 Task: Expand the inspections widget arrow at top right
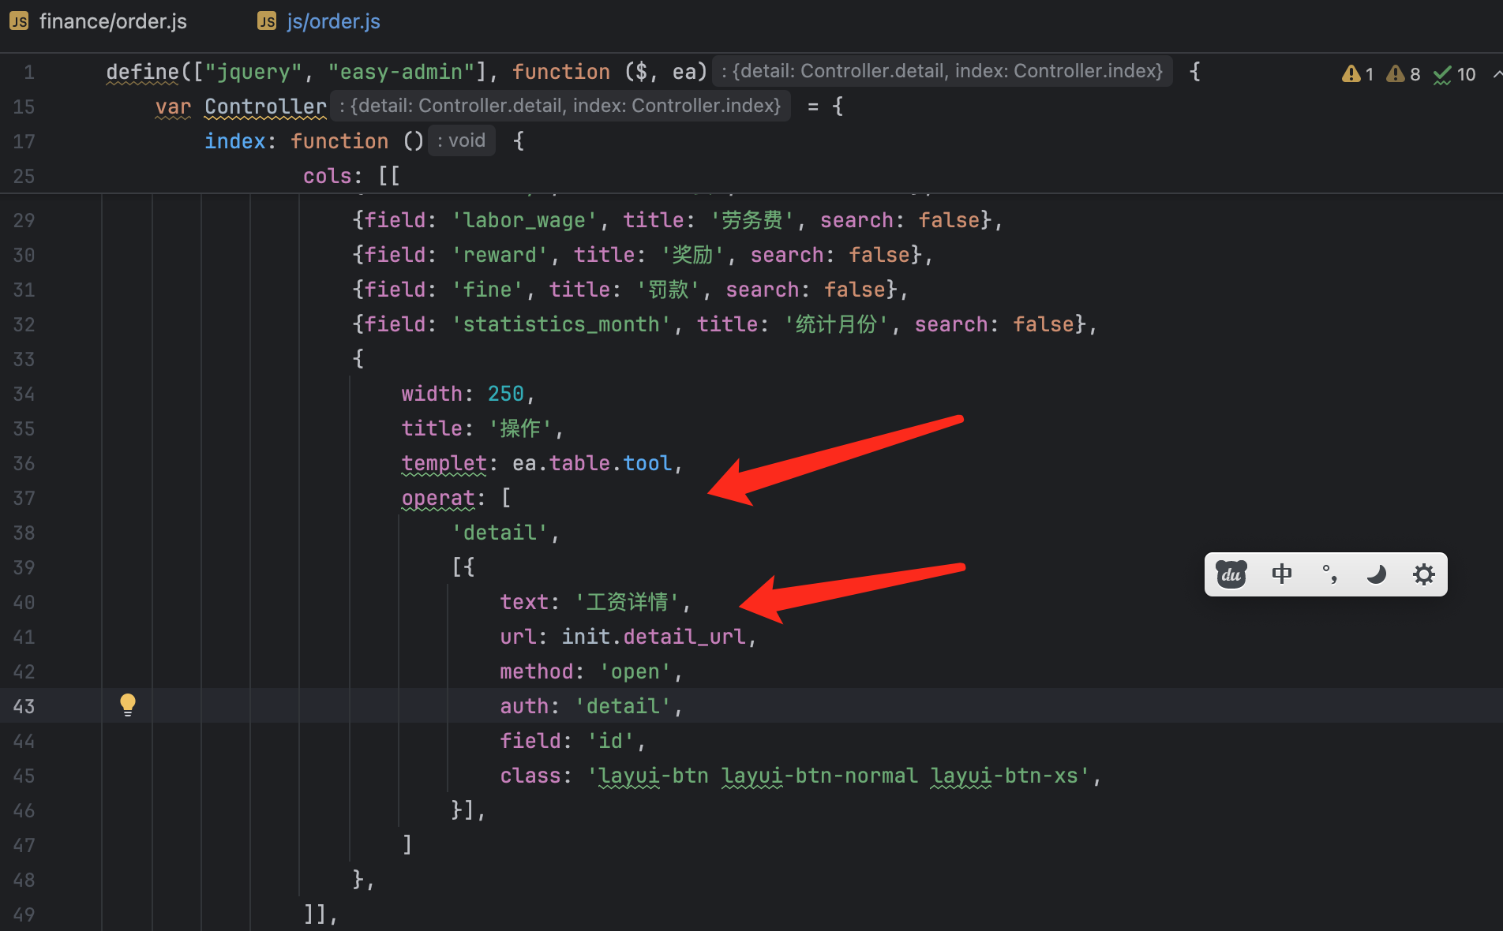point(1497,74)
